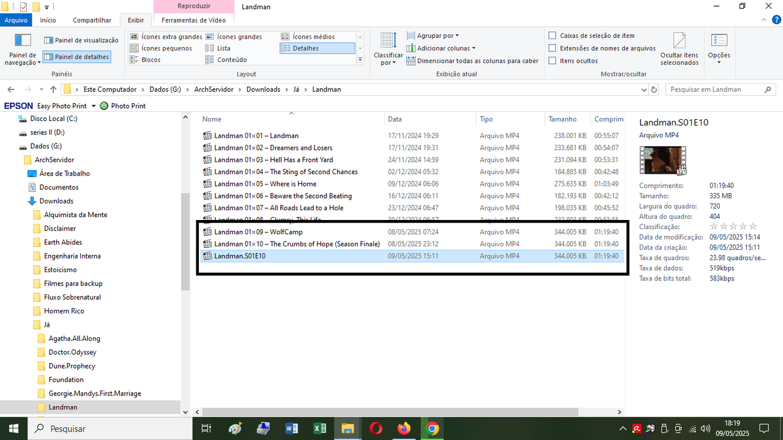Refresh the Landman folder view
This screenshot has width=783, height=440.
point(654,89)
